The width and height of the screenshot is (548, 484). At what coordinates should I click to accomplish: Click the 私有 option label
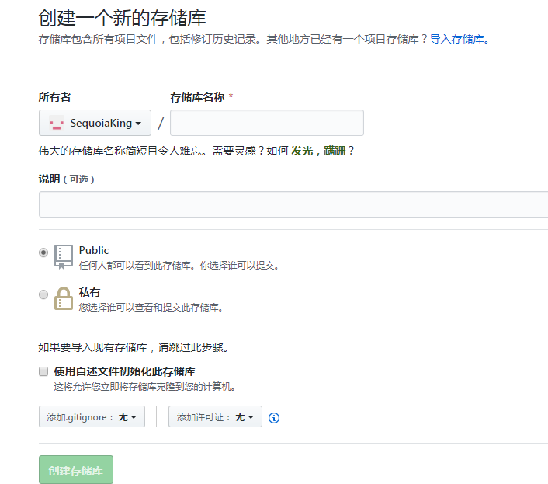pyautogui.click(x=89, y=292)
